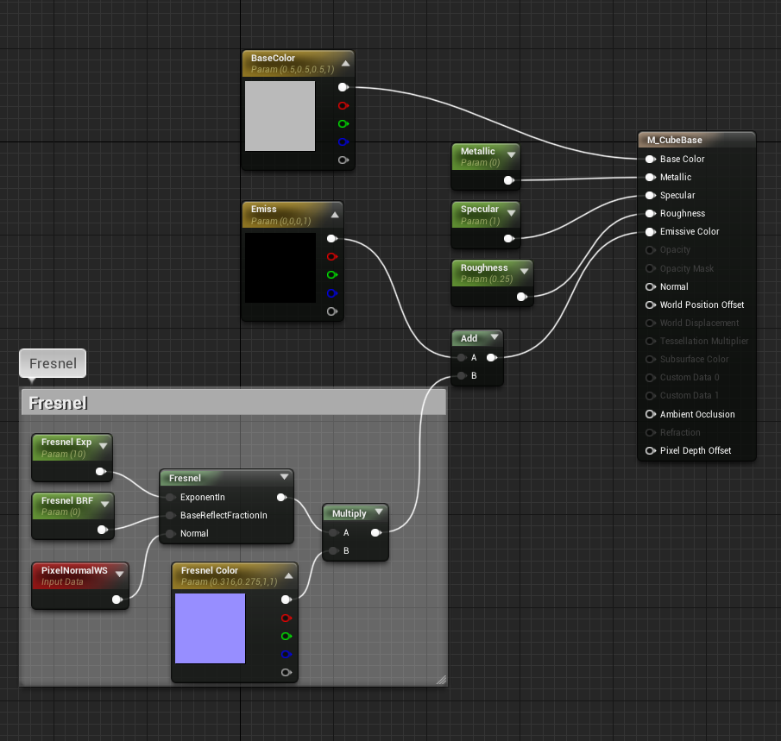Click Fresnel Color alpha channel pin
The height and width of the screenshot is (741, 781).
click(287, 672)
